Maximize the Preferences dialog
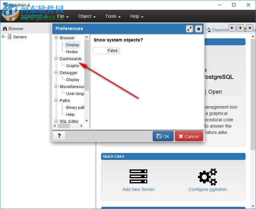This screenshot has width=256, height=209. (x=189, y=29)
